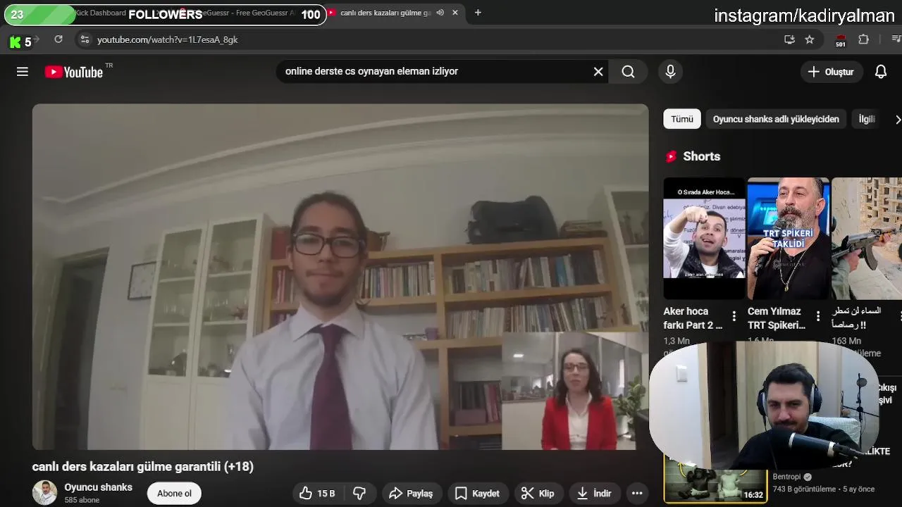
Task: Open Oyuncu shanks channel avatar
Action: point(44,493)
